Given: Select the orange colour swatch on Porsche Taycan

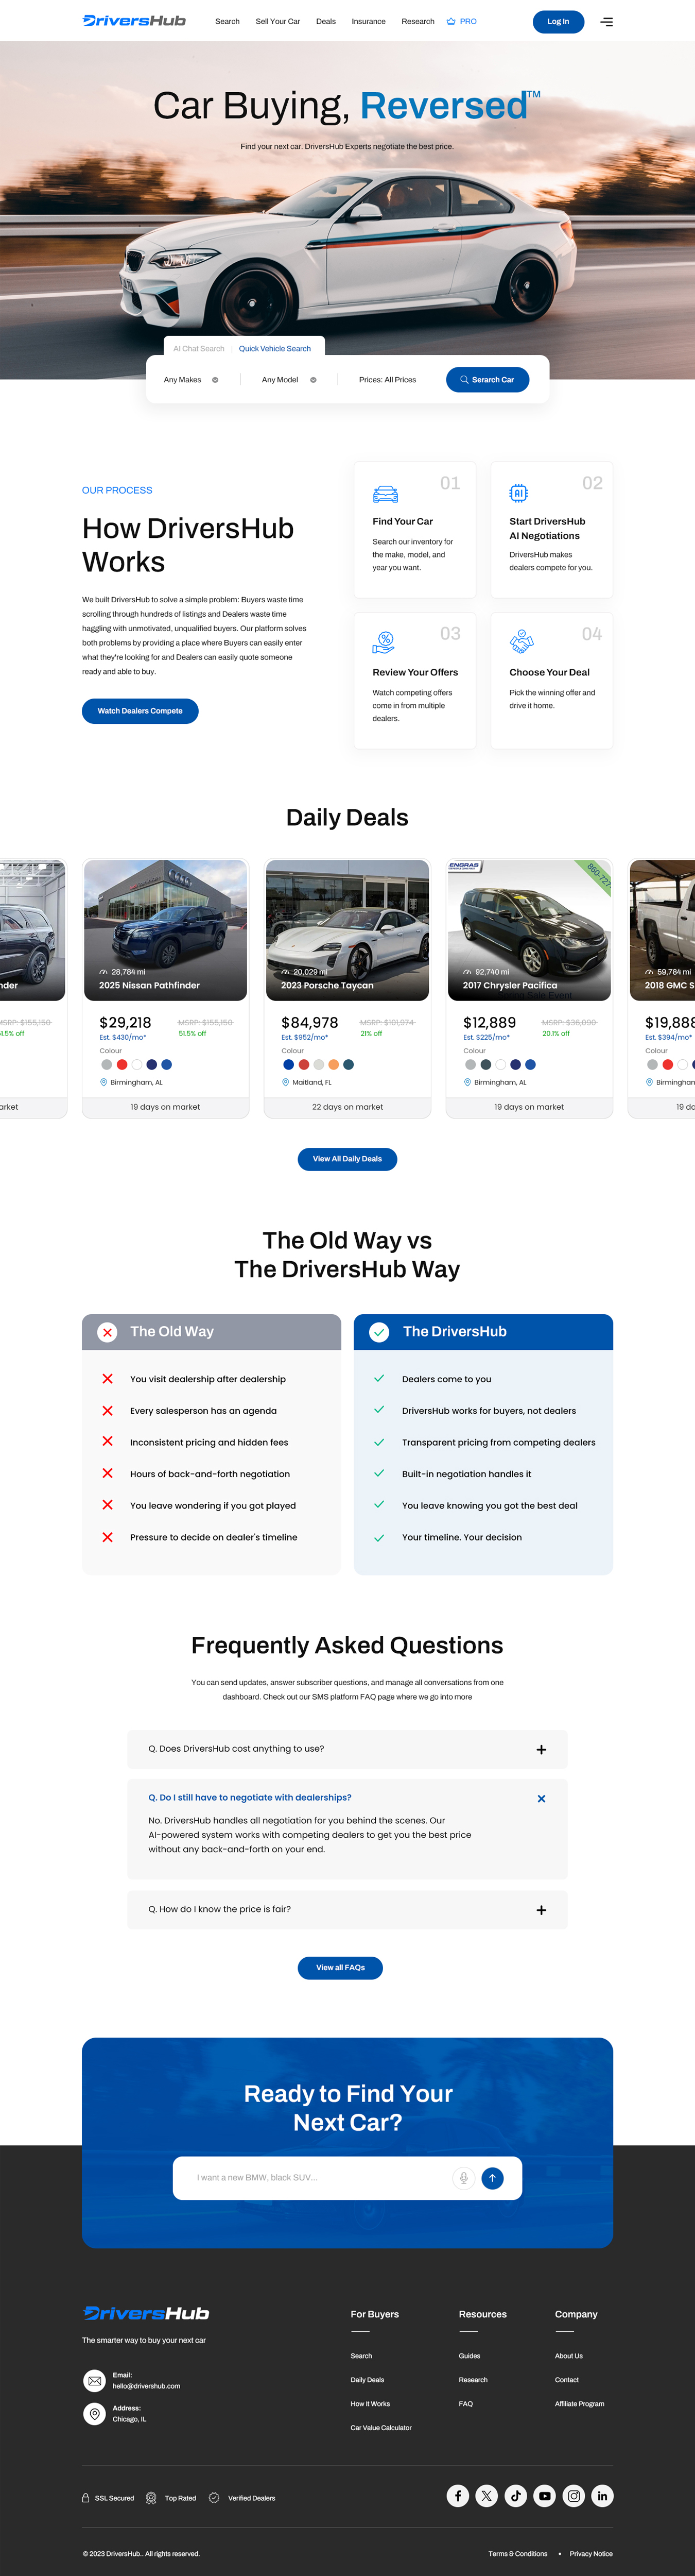Looking at the screenshot, I should click(x=334, y=1064).
